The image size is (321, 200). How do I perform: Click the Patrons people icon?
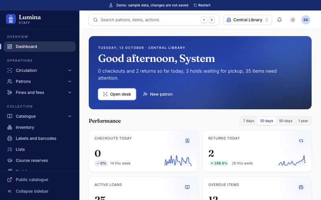pyautogui.click(x=10, y=82)
